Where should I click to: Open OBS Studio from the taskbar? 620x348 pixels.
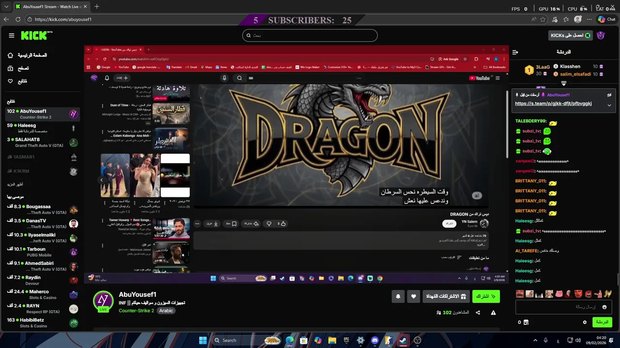coord(418,340)
